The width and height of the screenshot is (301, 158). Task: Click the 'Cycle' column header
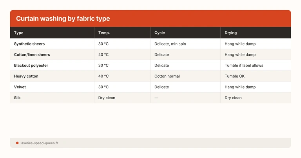pos(160,33)
